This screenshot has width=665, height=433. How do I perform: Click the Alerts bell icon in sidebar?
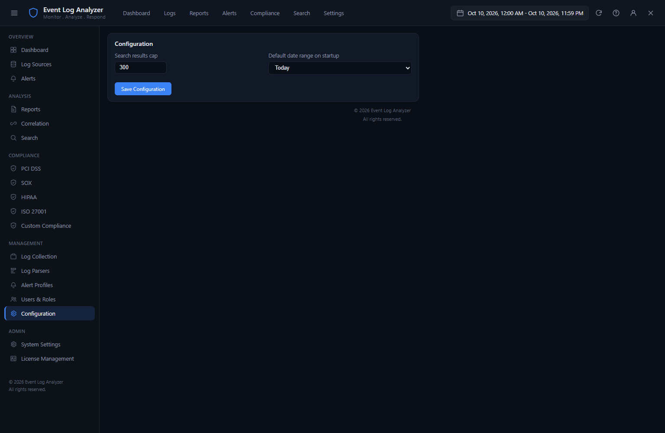click(13, 78)
